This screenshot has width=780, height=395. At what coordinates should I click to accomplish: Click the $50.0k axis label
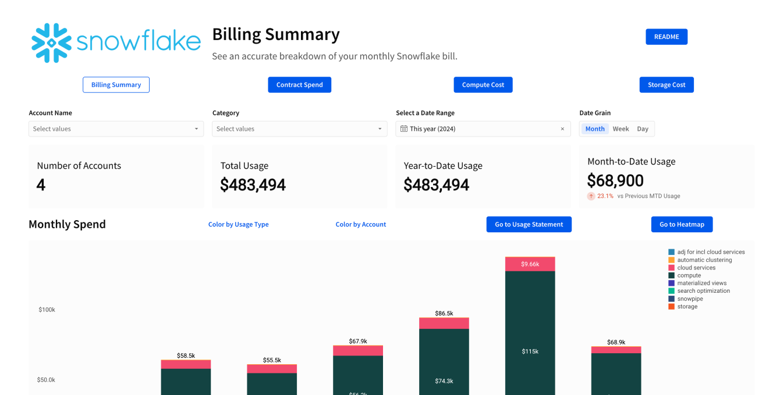coord(47,380)
